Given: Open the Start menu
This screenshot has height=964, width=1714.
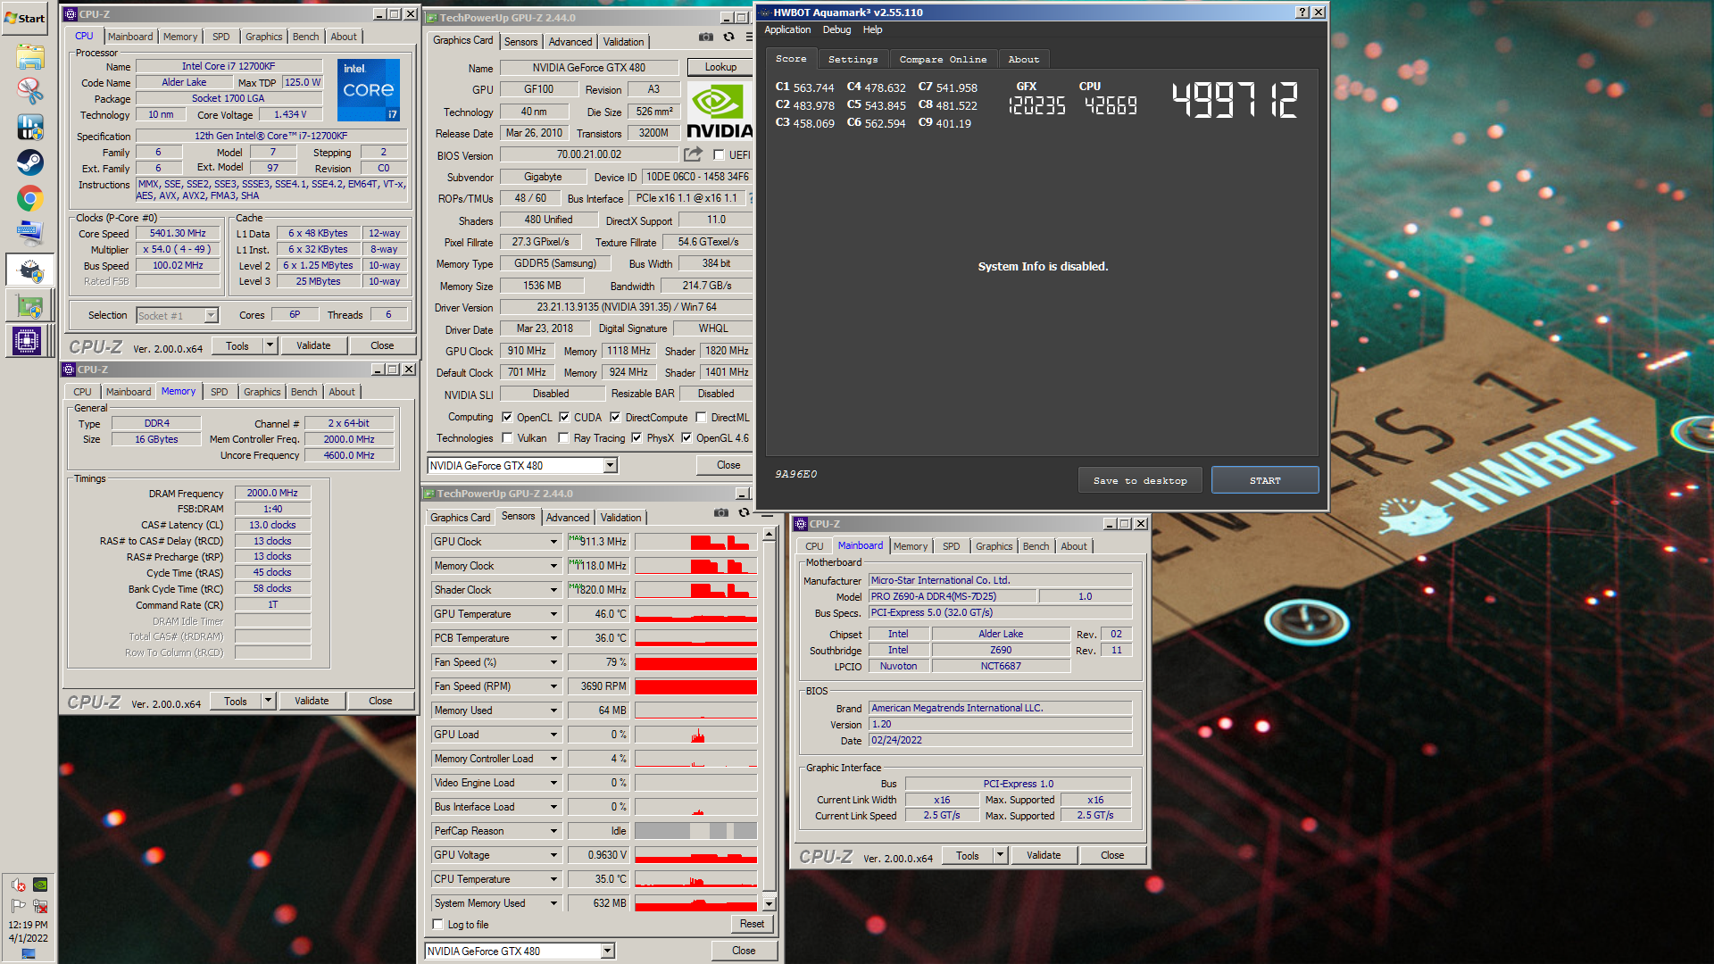Looking at the screenshot, I should 25,18.
